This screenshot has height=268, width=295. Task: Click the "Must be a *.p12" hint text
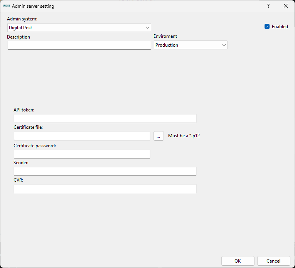184,136
